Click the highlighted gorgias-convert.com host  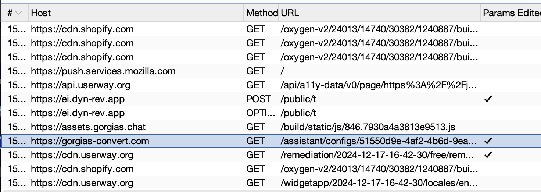pos(90,141)
